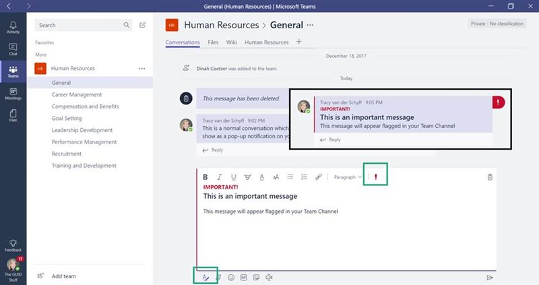Toggle Bold formatting
539x285 pixels.
pyautogui.click(x=205, y=177)
